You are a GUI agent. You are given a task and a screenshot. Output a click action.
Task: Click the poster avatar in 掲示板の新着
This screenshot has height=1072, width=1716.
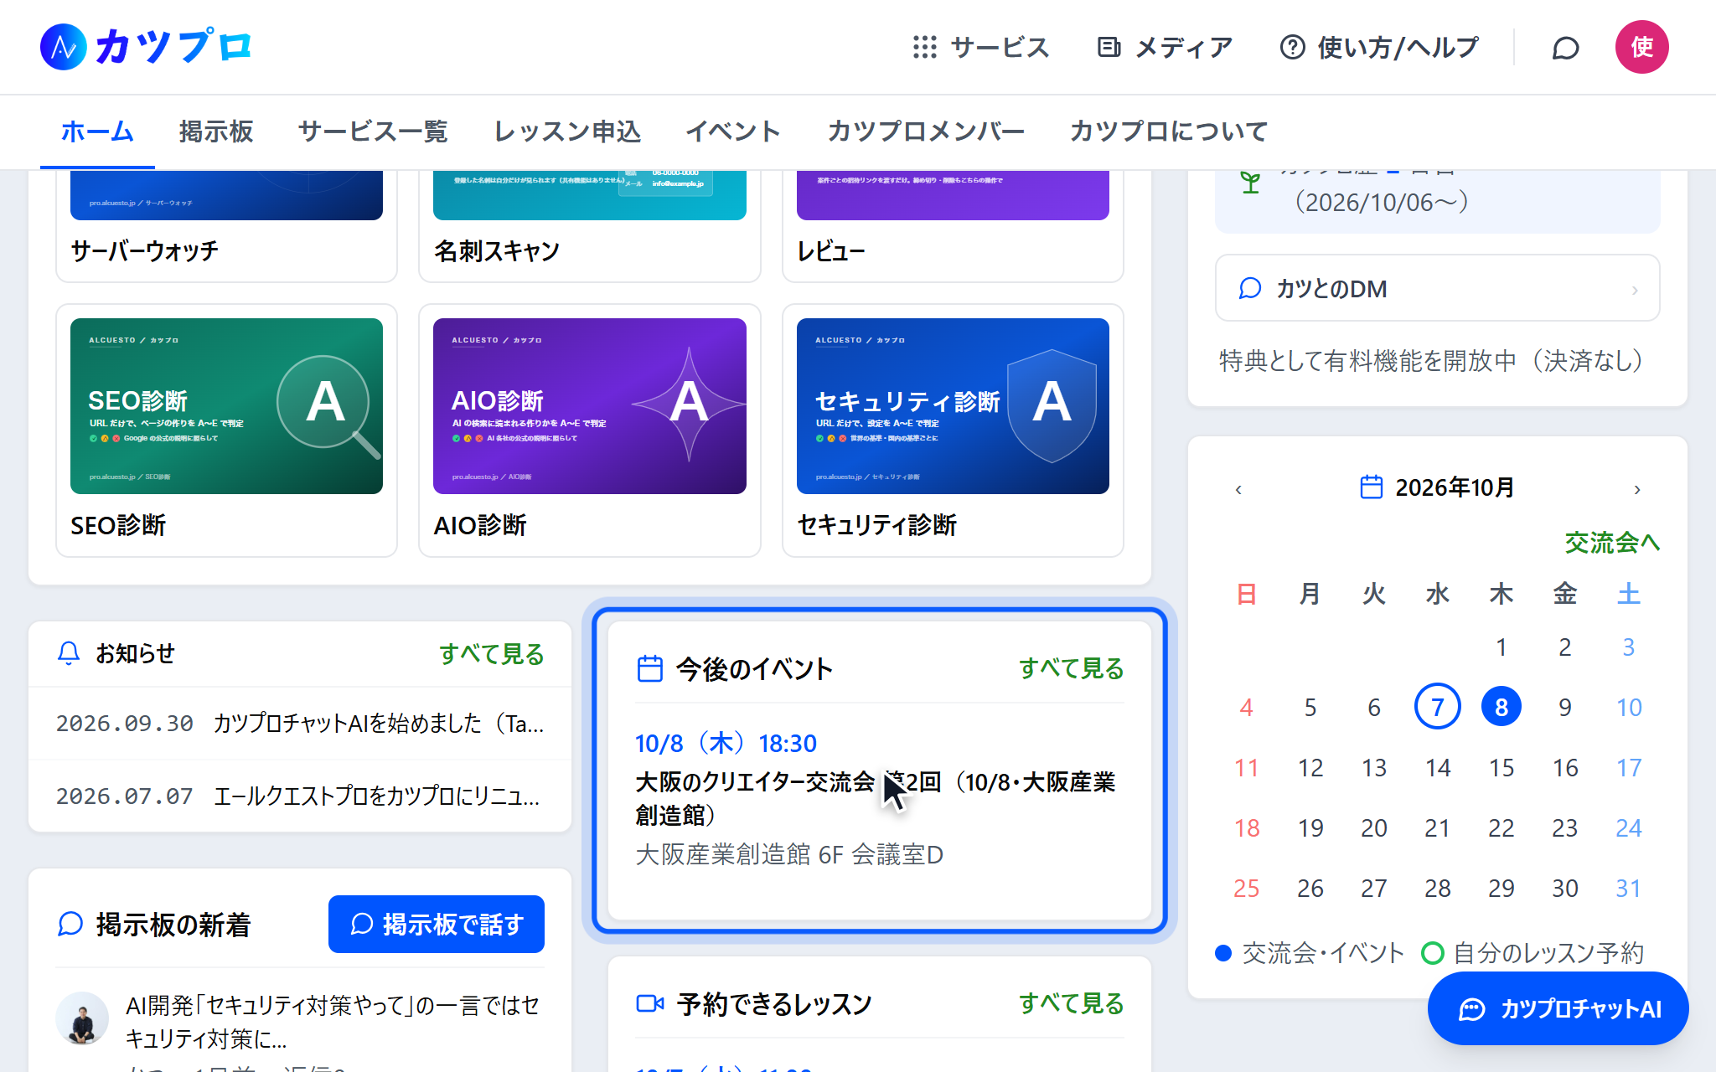(x=82, y=1018)
